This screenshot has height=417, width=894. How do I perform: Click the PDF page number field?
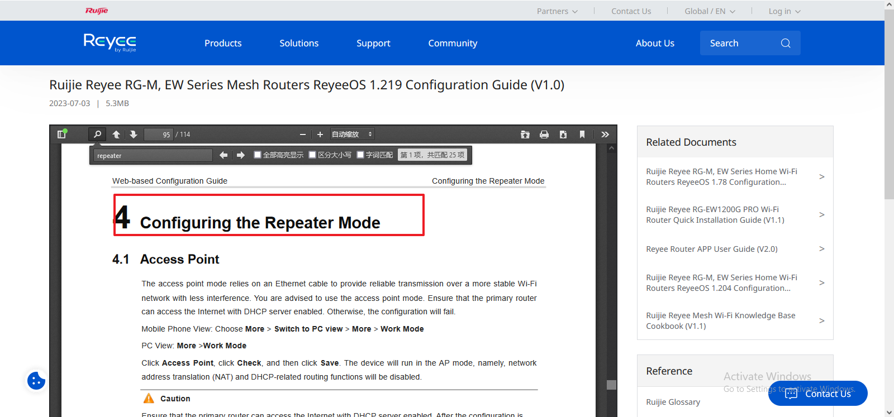pyautogui.click(x=159, y=135)
